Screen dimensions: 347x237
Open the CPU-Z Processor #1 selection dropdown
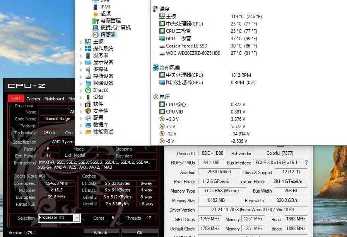(76, 218)
